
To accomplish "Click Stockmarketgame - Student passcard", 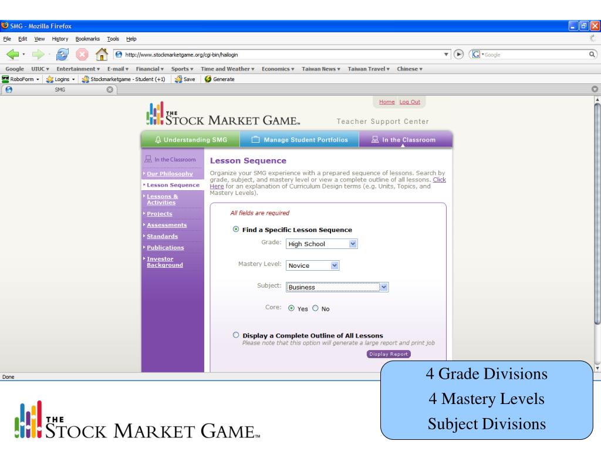I will click(123, 79).
